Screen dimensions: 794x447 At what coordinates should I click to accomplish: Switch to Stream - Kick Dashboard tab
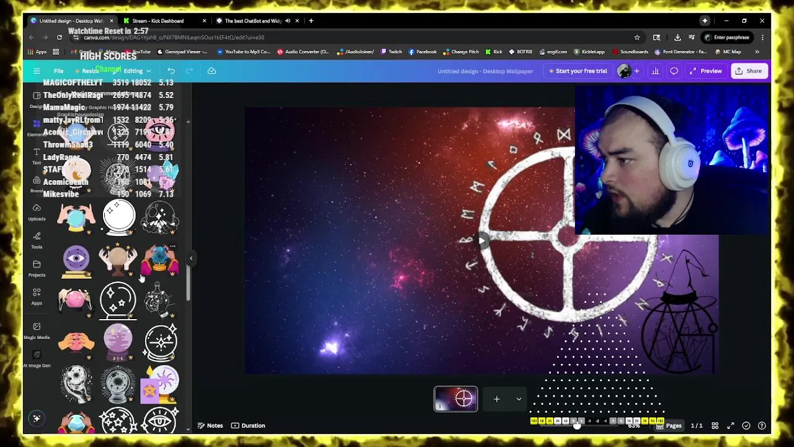tap(163, 20)
